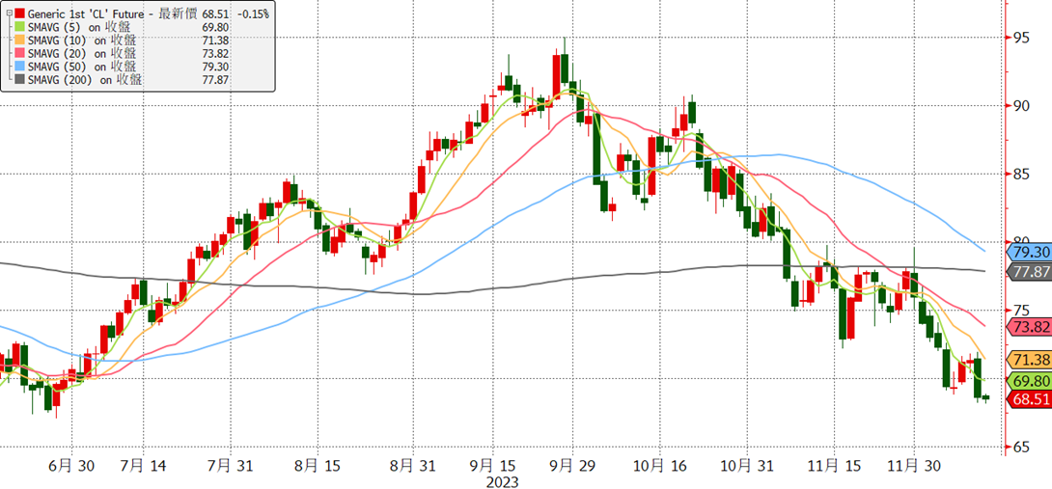Click the 85 label on price axis
This screenshot has height=489, width=1052.
point(1021,175)
